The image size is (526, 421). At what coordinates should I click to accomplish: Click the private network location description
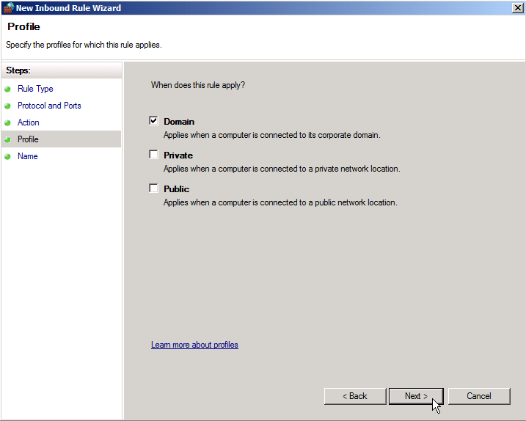(282, 169)
